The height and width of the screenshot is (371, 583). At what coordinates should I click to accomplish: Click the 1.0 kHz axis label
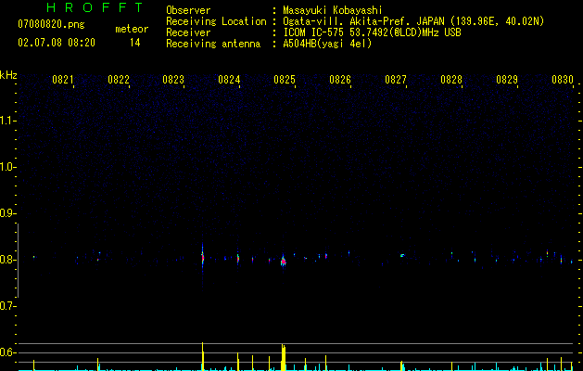coord(7,166)
